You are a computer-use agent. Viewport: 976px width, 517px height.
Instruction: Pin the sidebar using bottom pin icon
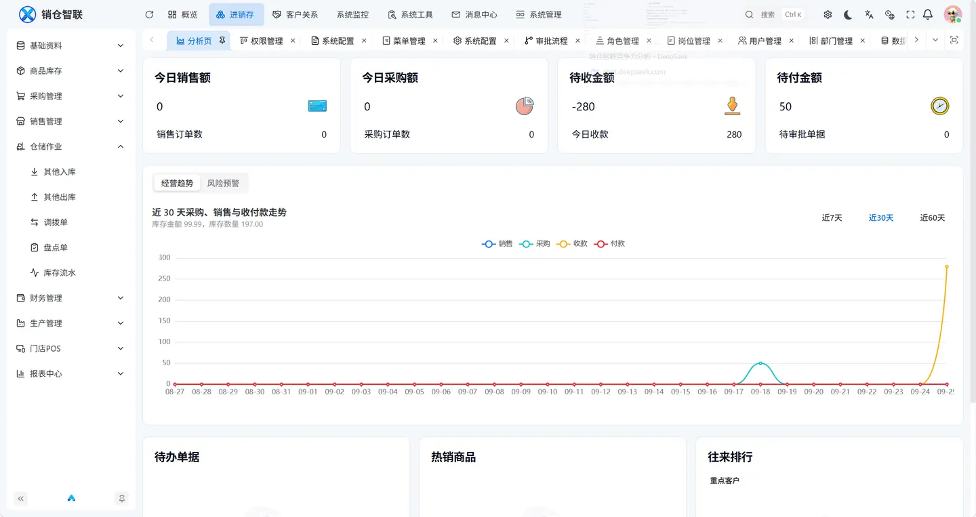pos(122,499)
